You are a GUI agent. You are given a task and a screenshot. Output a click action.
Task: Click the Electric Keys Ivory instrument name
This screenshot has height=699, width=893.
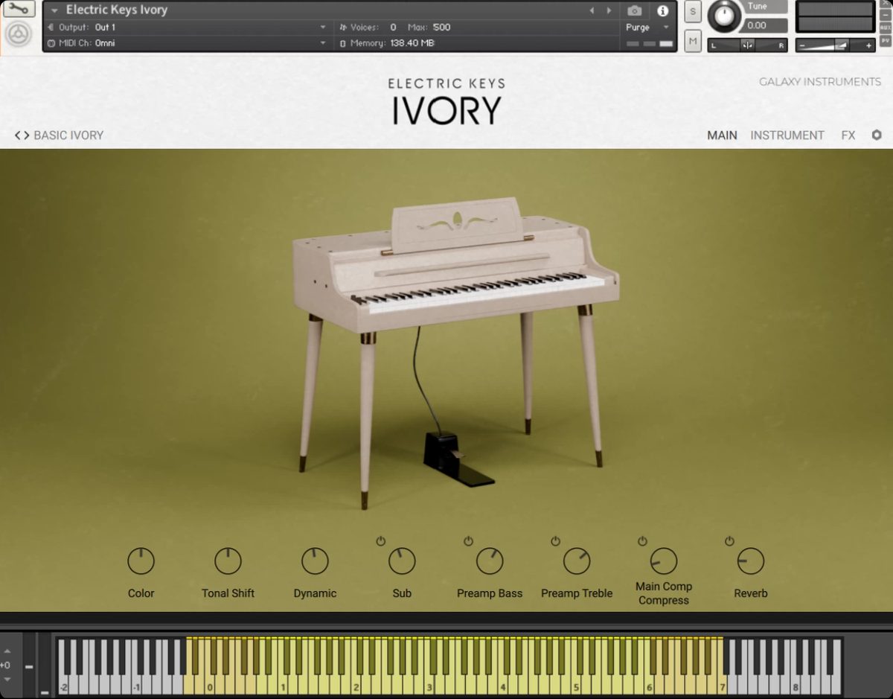pos(117,10)
